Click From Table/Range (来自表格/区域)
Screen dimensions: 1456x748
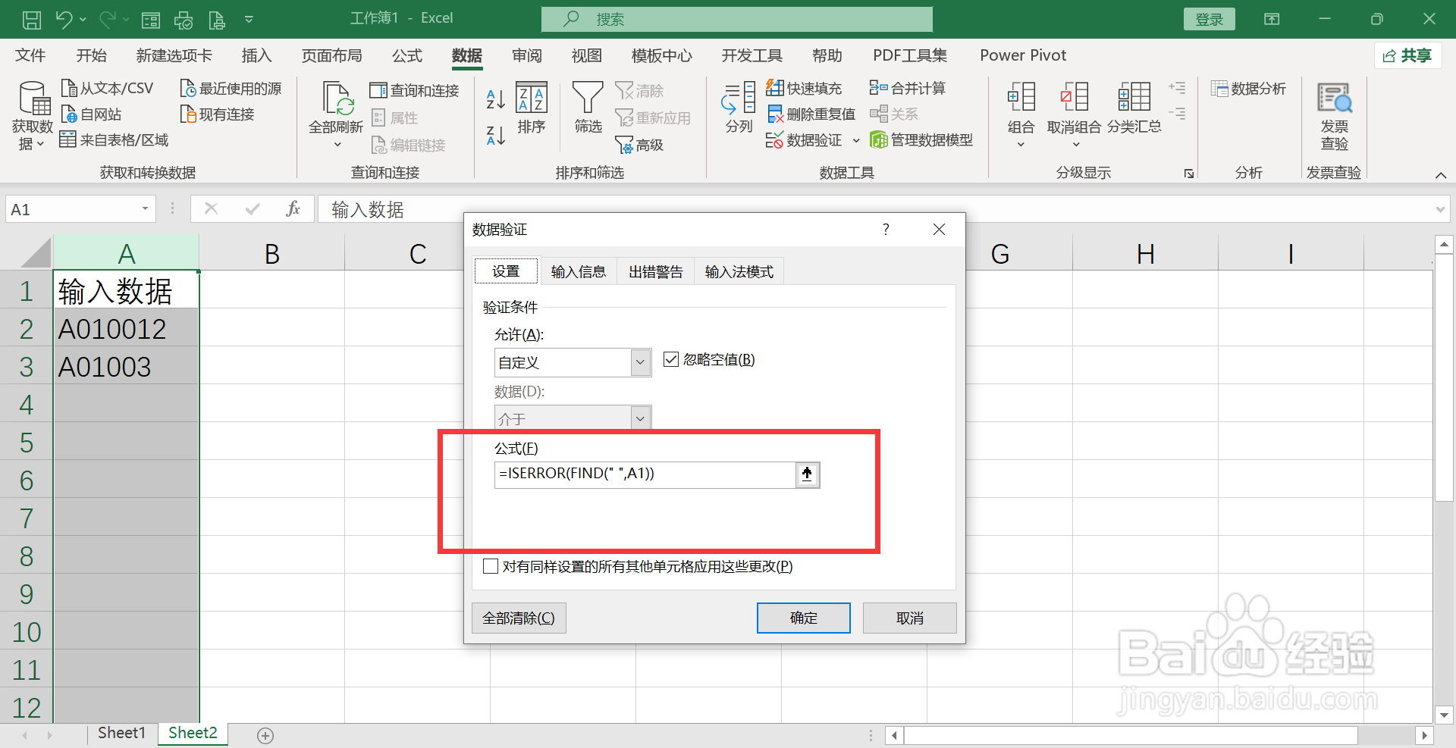[x=115, y=140]
